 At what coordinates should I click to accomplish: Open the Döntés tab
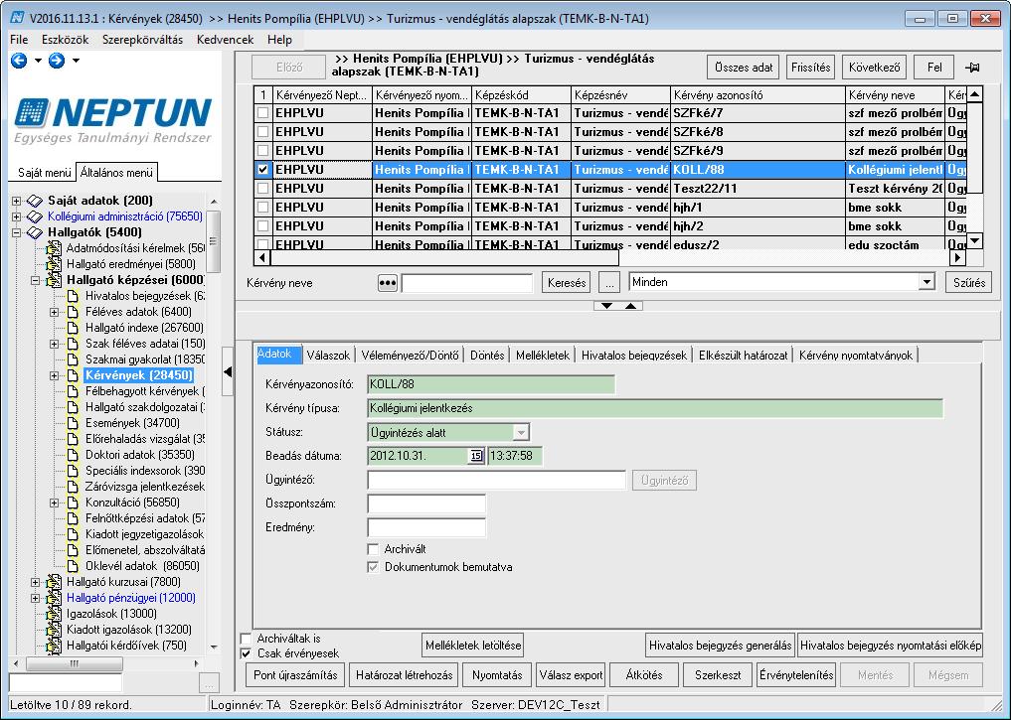tap(487, 356)
